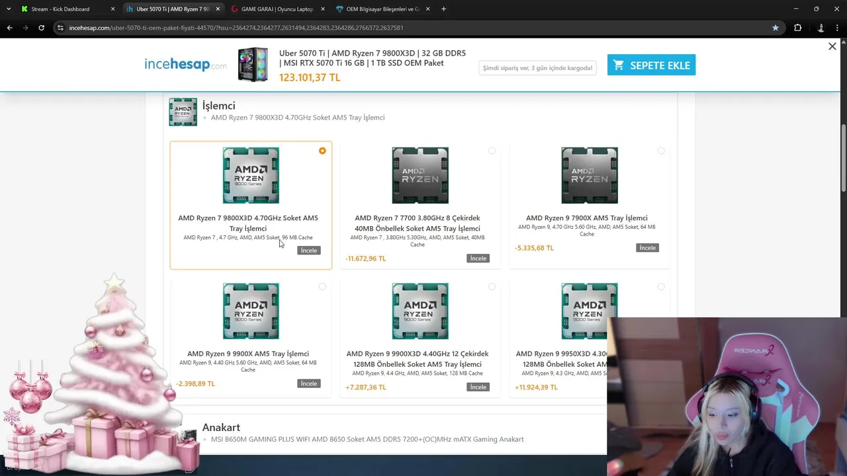The height and width of the screenshot is (476, 847).
Task: Open Chrome three-dot menu
Action: click(837, 28)
